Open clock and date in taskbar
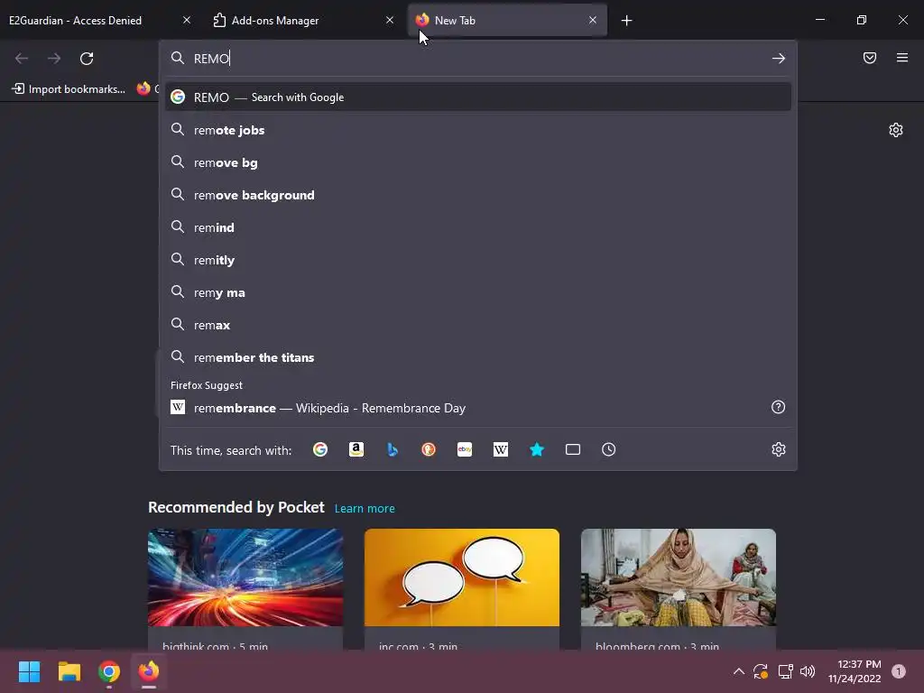Image resolution: width=924 pixels, height=693 pixels. pos(855,671)
